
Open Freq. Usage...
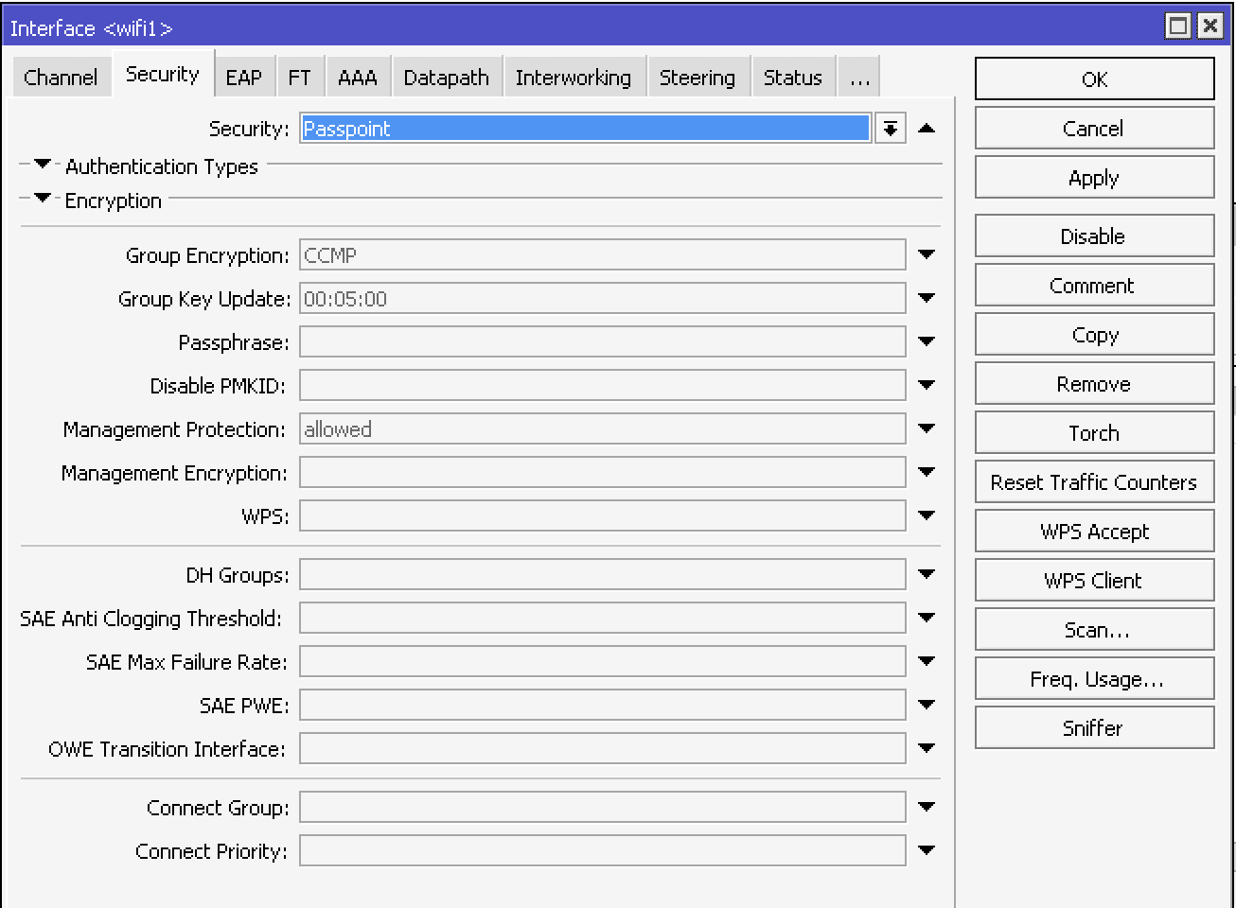click(x=1094, y=679)
